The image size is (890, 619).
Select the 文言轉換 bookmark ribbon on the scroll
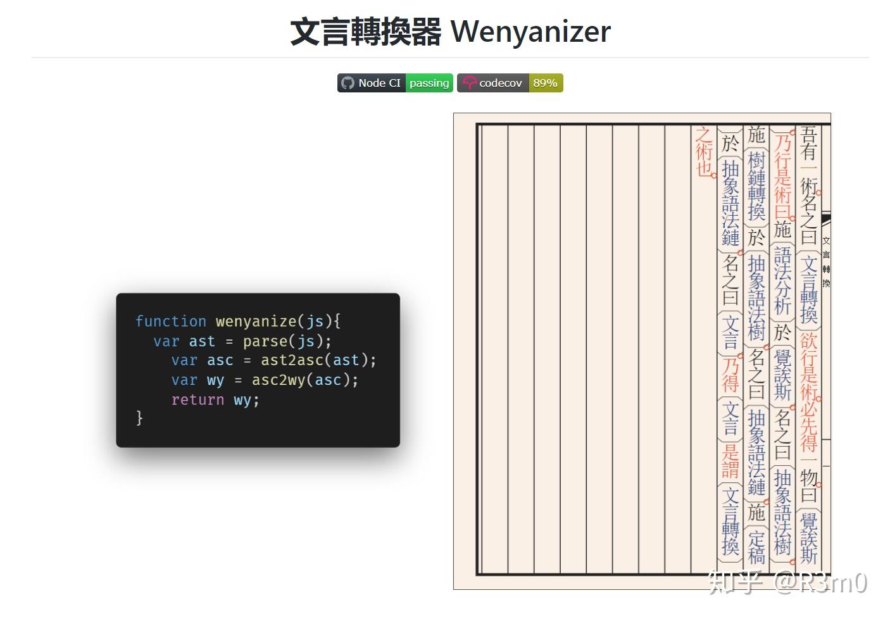pyautogui.click(x=825, y=259)
